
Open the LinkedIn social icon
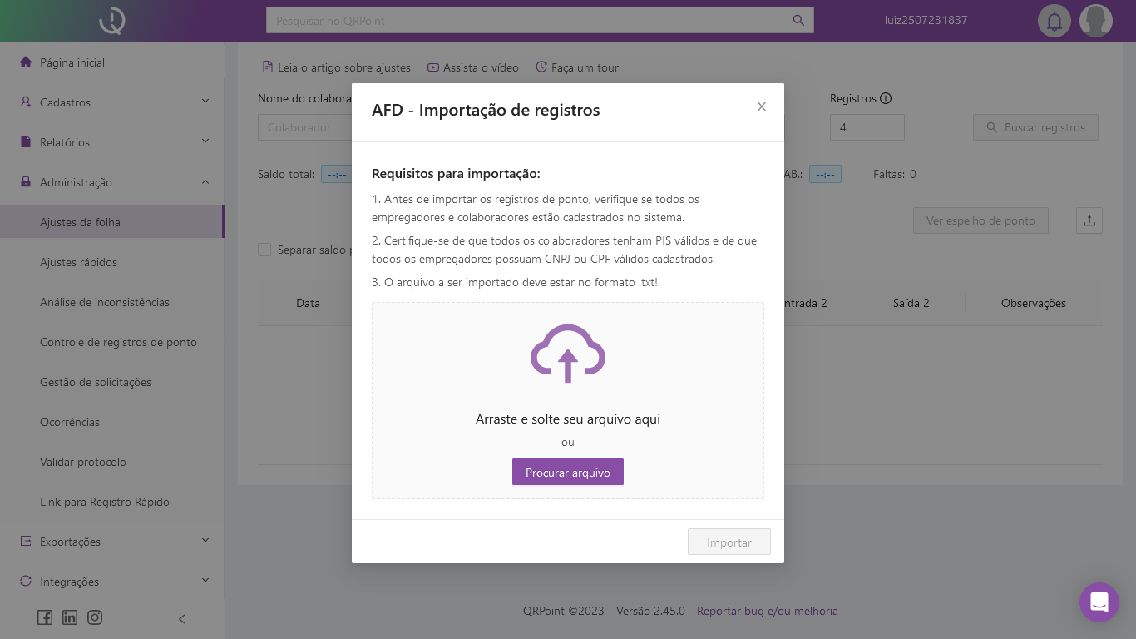[70, 617]
